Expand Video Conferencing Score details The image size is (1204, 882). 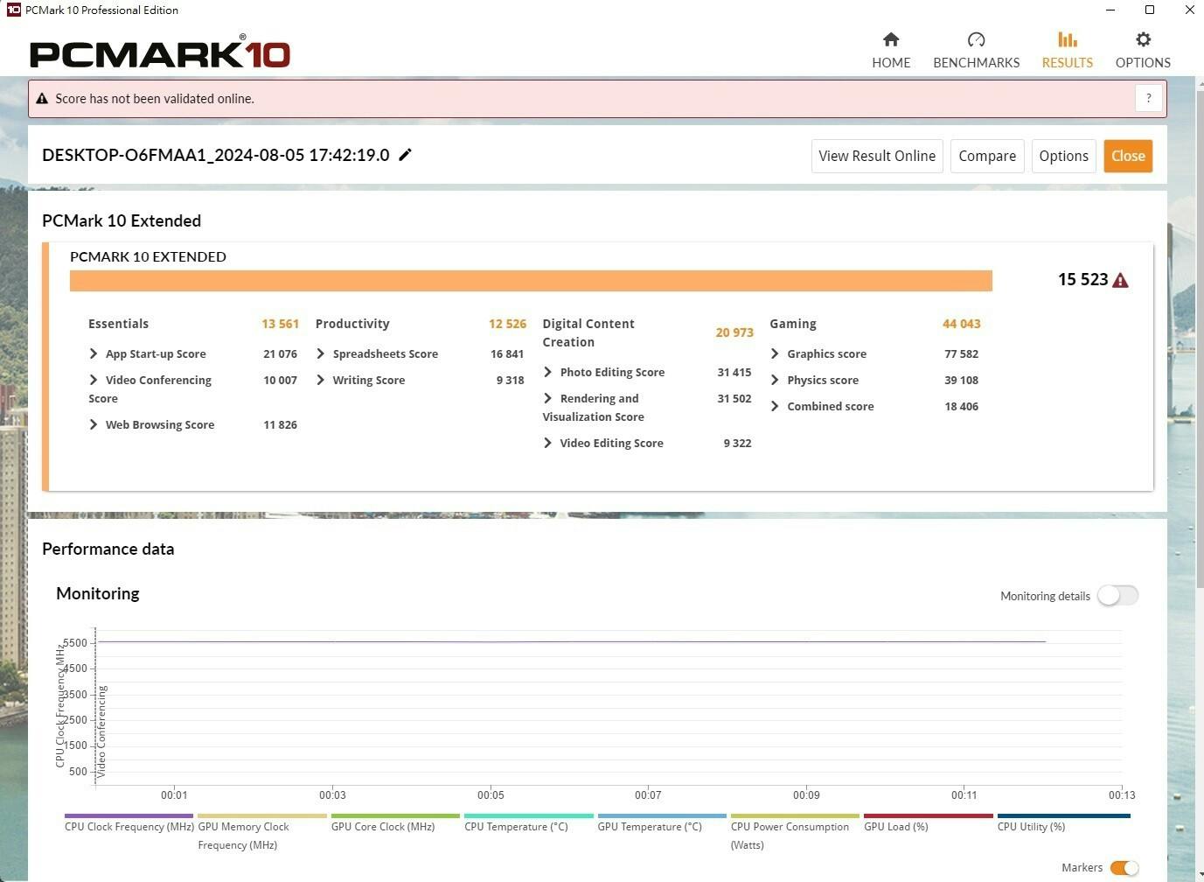94,380
